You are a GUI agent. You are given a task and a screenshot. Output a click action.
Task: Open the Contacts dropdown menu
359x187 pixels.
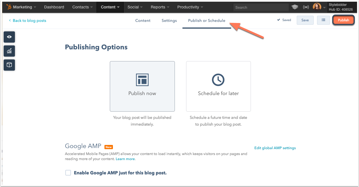(x=82, y=7)
